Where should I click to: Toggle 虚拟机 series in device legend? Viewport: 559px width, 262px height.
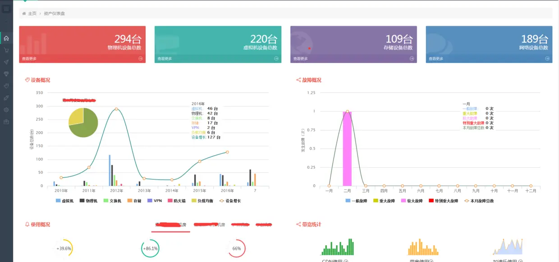(x=64, y=201)
